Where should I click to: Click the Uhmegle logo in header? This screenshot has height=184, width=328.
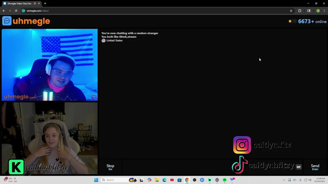click(26, 21)
